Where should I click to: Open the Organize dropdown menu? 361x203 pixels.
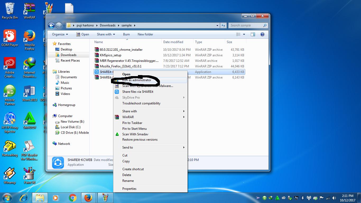point(60,34)
